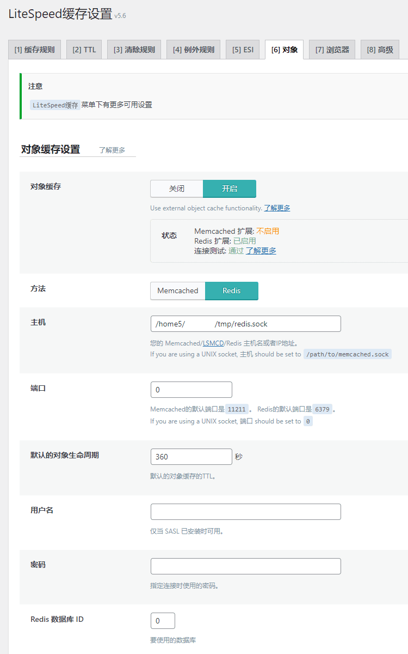Viewport: 408px width, 654px height.
Task: Click the 密码 password field
Action: coord(245,566)
